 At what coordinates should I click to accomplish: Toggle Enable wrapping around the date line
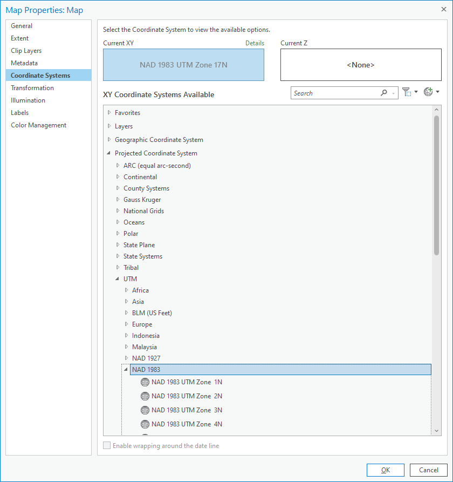pyautogui.click(x=107, y=445)
